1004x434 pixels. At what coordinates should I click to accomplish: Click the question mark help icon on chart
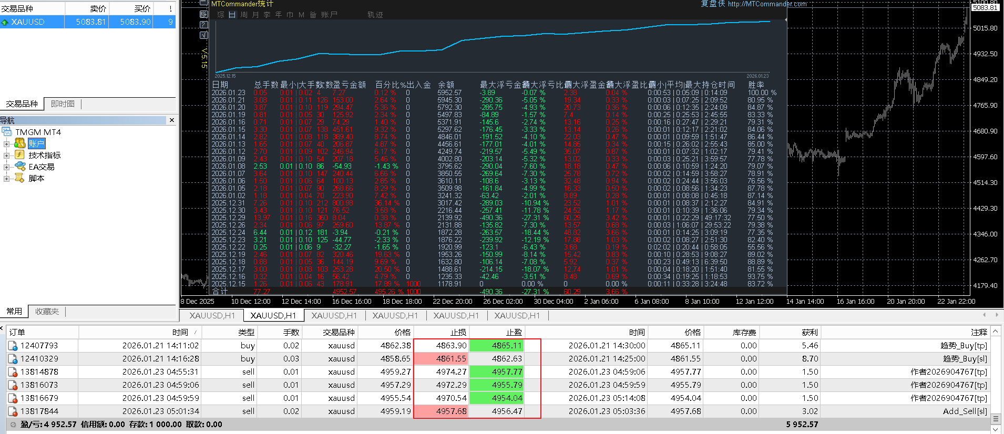(204, 25)
